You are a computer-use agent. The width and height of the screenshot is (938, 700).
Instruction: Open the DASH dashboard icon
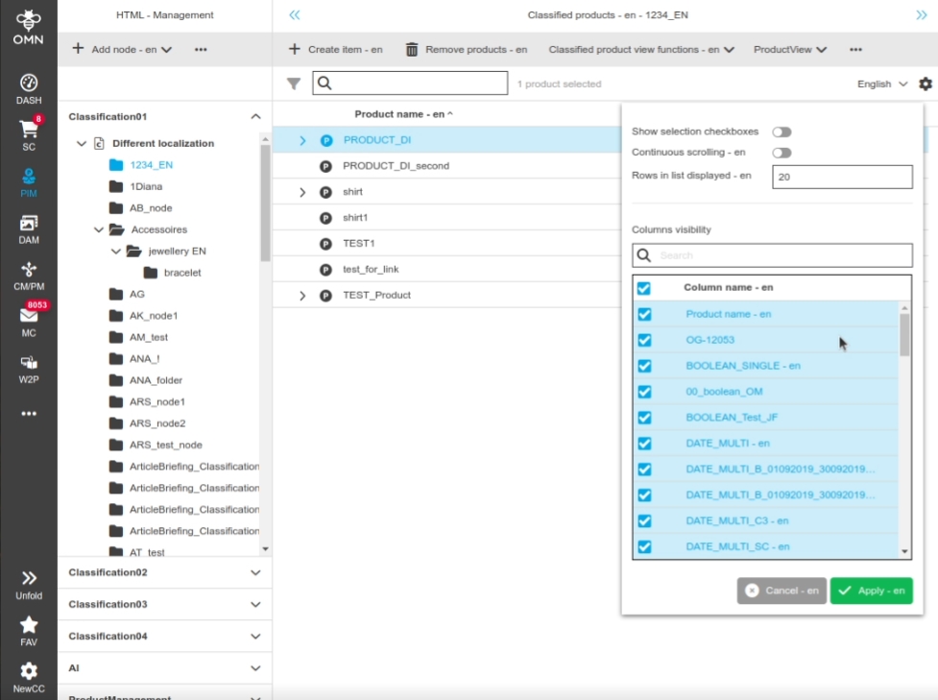[x=29, y=83]
